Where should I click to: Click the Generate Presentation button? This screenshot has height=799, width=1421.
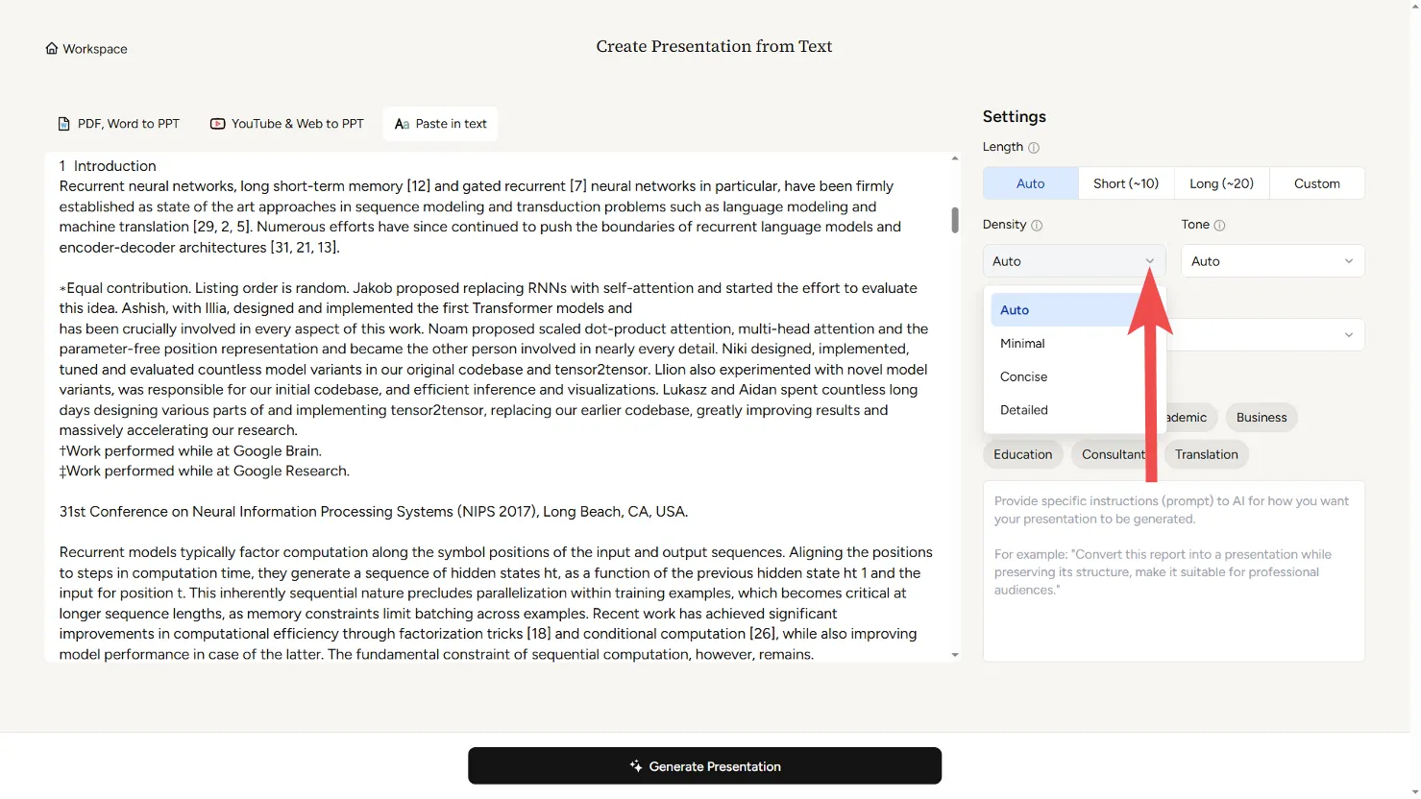click(704, 766)
